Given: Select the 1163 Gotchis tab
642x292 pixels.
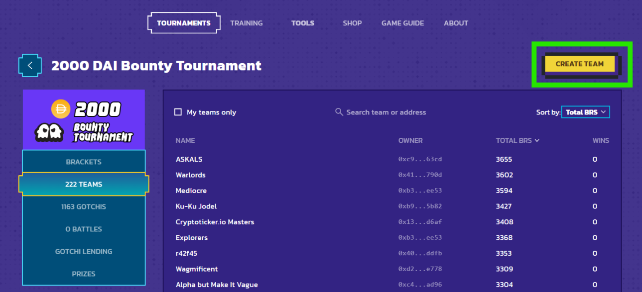Looking at the screenshot, I should coord(84,206).
